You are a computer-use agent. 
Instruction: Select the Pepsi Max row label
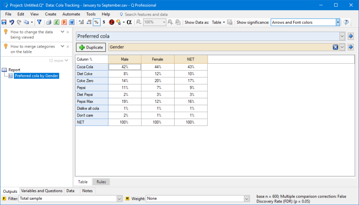click(92, 101)
